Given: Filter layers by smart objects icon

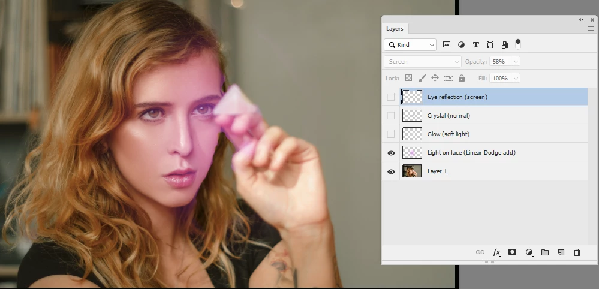Looking at the screenshot, I should (x=505, y=44).
